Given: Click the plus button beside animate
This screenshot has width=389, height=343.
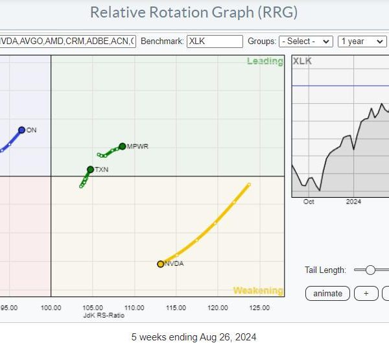Looking at the screenshot, I should (x=366, y=293).
